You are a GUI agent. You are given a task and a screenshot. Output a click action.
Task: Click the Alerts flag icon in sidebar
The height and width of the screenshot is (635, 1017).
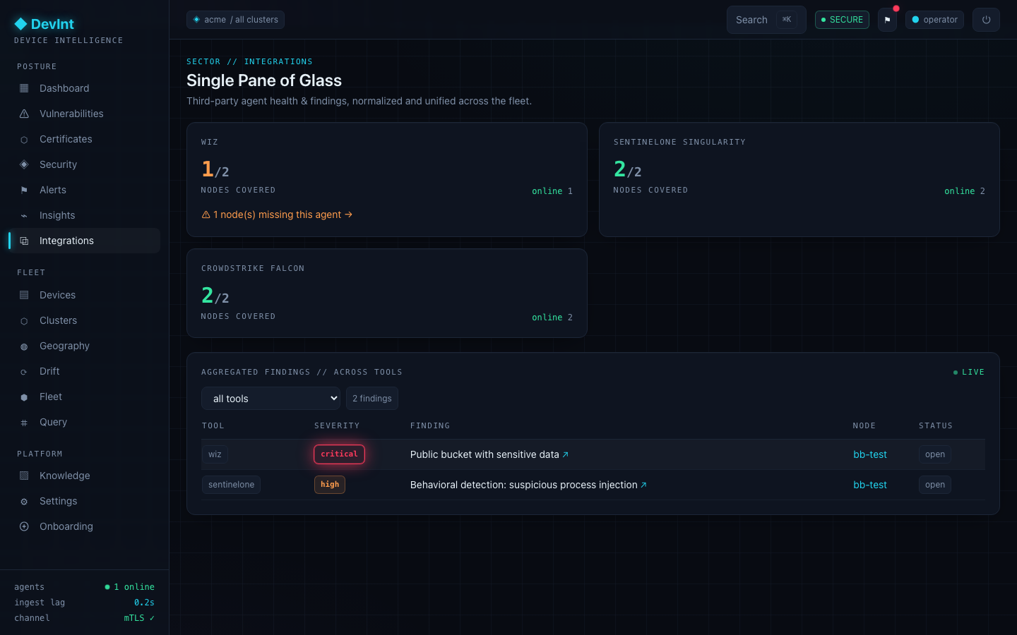(x=24, y=190)
